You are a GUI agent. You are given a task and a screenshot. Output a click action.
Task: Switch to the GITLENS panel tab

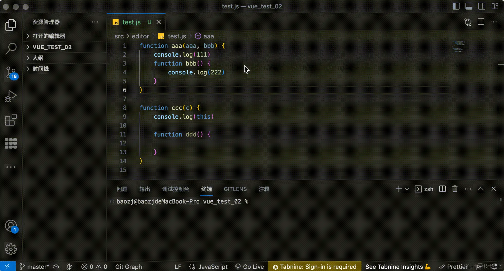(235, 189)
